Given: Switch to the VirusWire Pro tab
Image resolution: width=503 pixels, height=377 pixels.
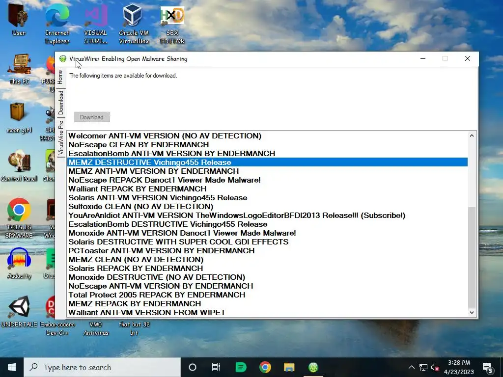Looking at the screenshot, I should coord(60,137).
